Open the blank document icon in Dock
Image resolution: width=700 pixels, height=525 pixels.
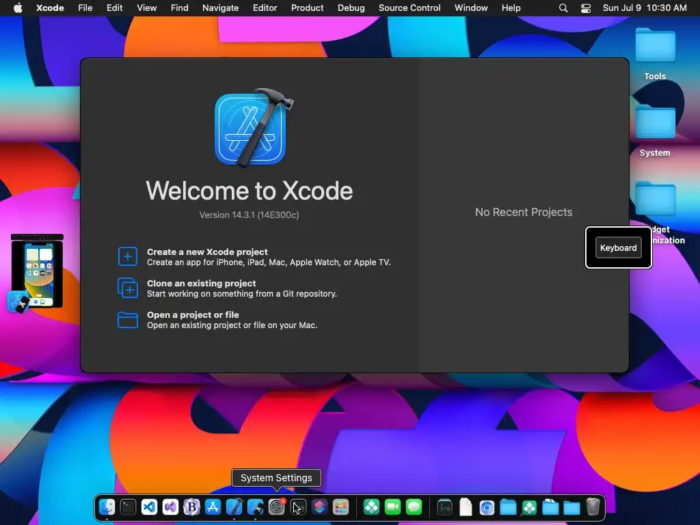coord(466,507)
